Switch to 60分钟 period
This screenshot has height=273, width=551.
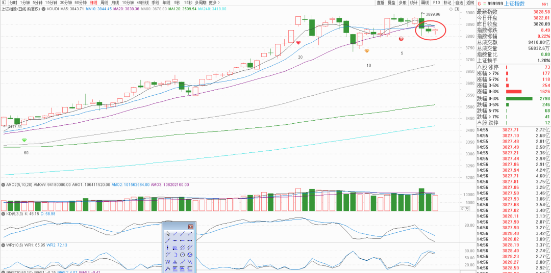(81, 3)
